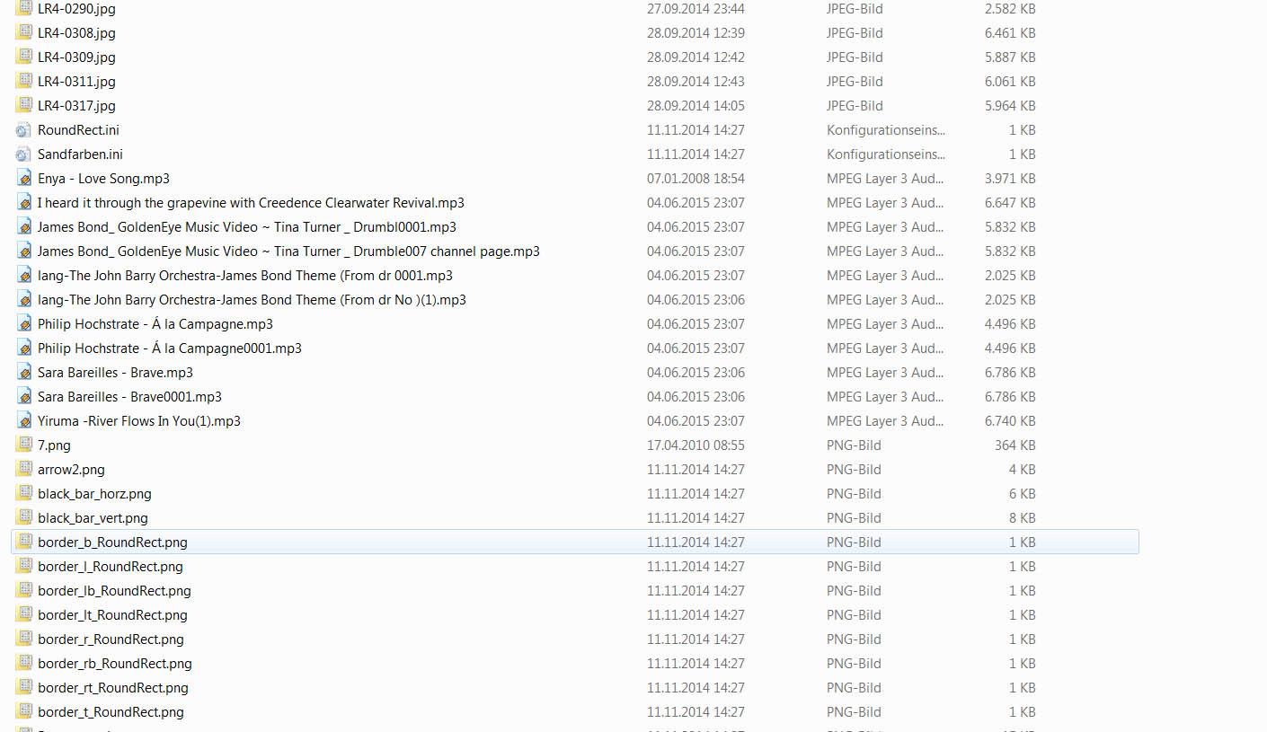Select the LR4-0317.jpg file entry

point(76,106)
